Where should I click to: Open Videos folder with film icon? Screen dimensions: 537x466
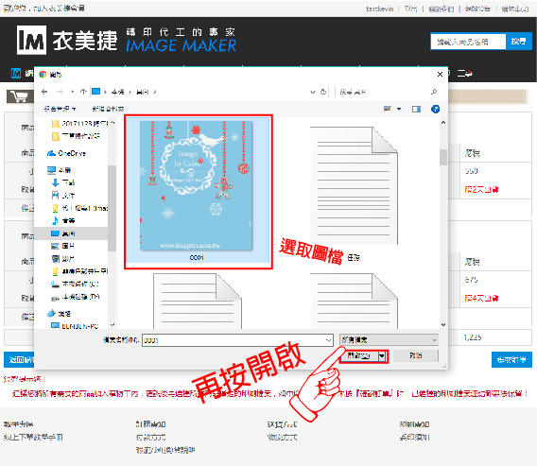click(63, 258)
